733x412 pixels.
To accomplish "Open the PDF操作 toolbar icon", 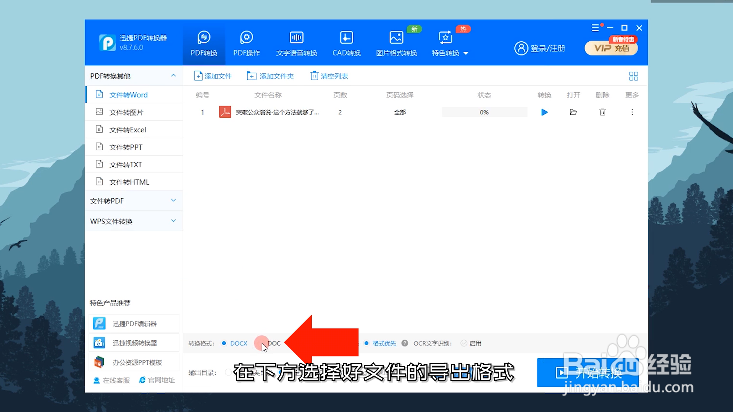I will tap(246, 43).
